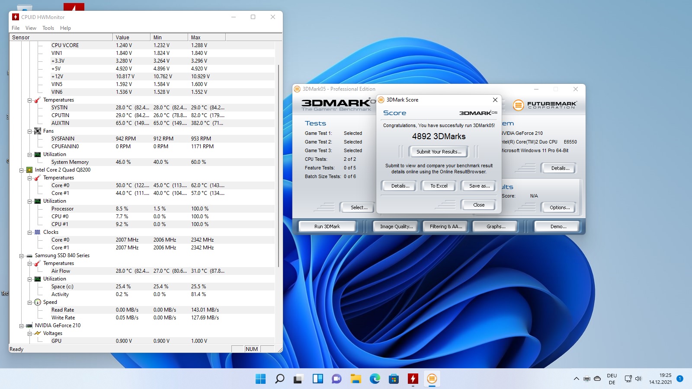Click the thermometer icon of Temperatures containing SYSTIN

coord(38,100)
